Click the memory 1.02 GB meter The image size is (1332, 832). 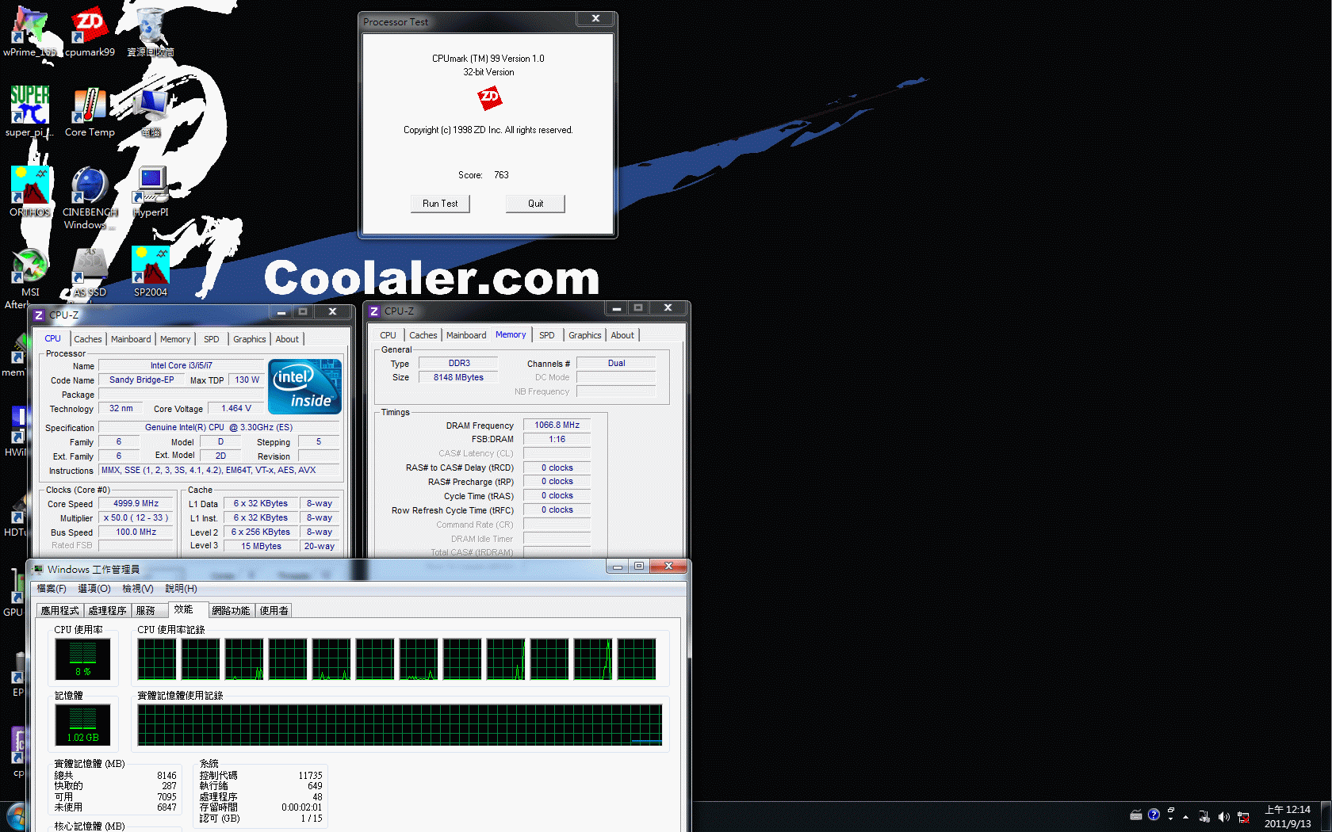(82, 725)
